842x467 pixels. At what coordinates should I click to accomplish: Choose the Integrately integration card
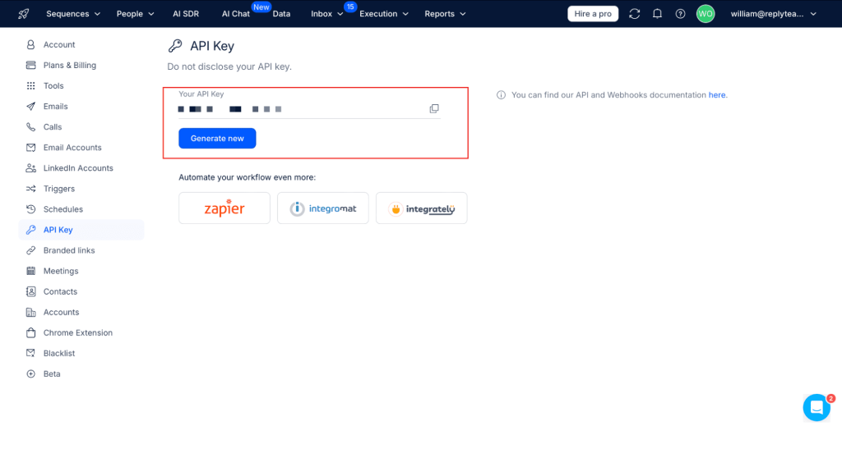(422, 208)
